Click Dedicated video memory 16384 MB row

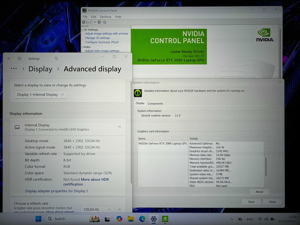tap(211, 170)
